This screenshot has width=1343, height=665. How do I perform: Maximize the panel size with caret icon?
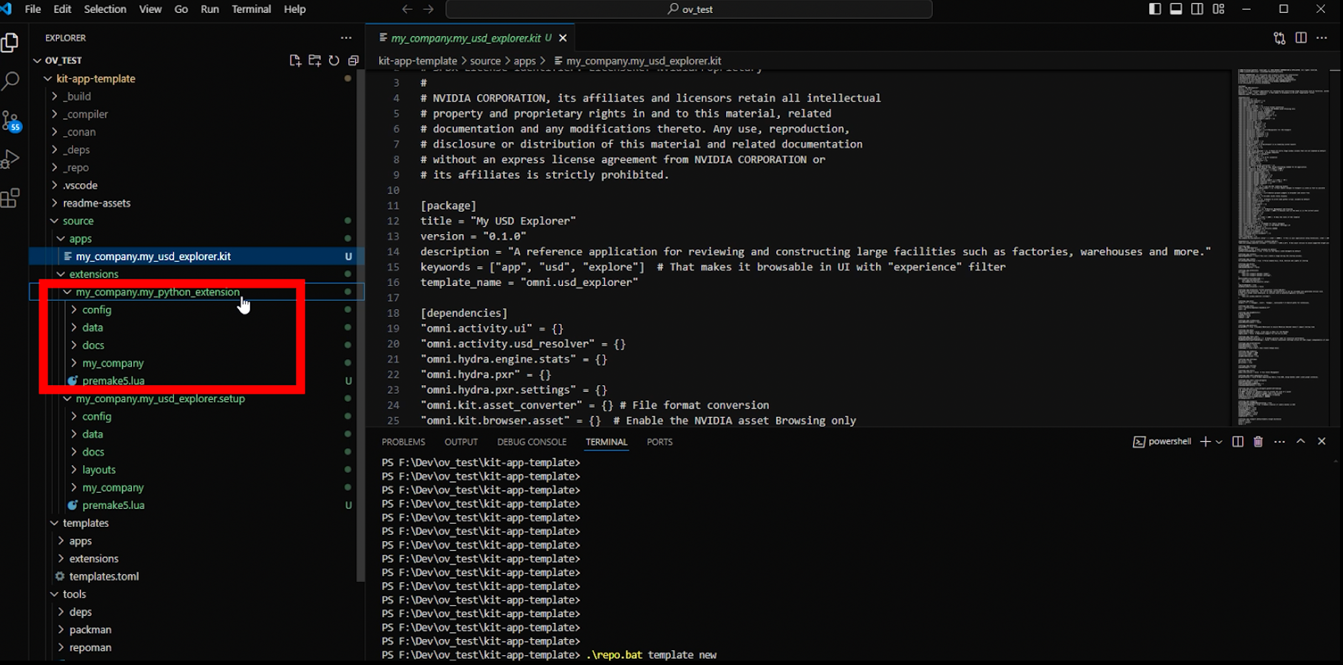coord(1301,441)
